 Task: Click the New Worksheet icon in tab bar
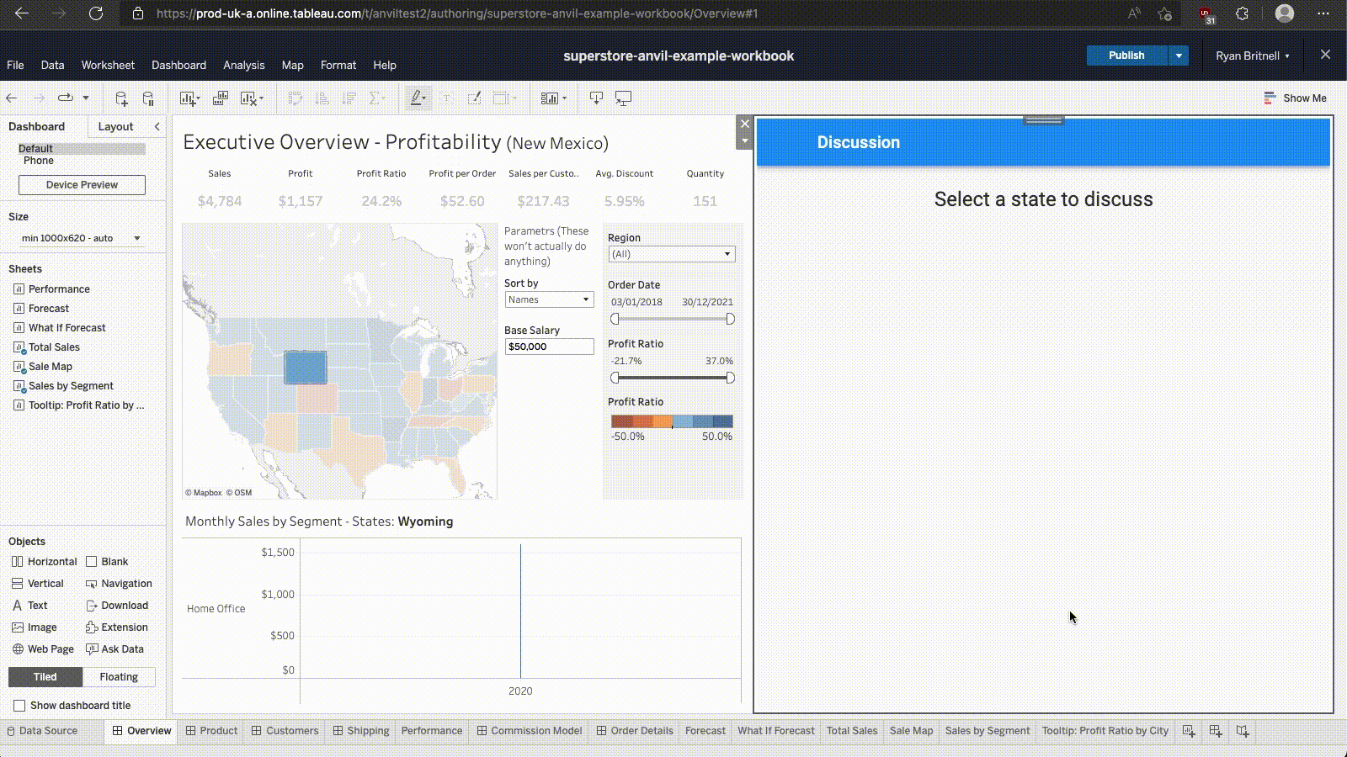(x=1189, y=731)
